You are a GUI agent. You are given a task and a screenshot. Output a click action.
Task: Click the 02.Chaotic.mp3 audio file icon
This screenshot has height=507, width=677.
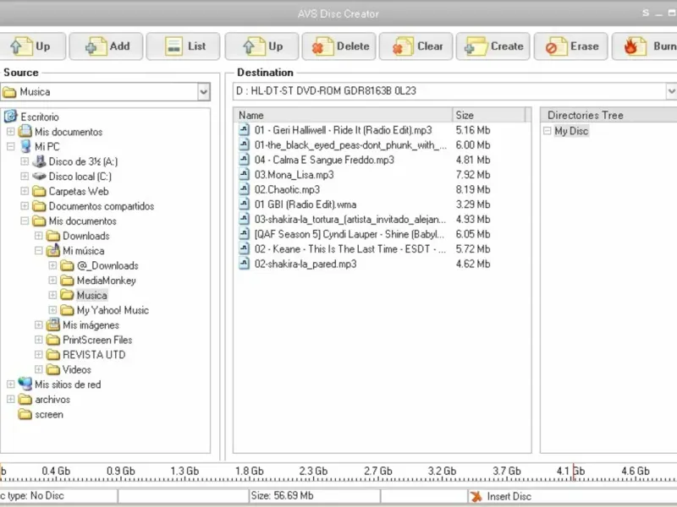coord(245,189)
